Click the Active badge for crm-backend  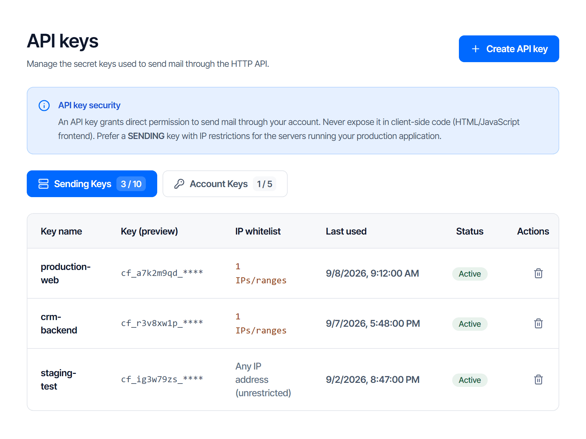470,324
